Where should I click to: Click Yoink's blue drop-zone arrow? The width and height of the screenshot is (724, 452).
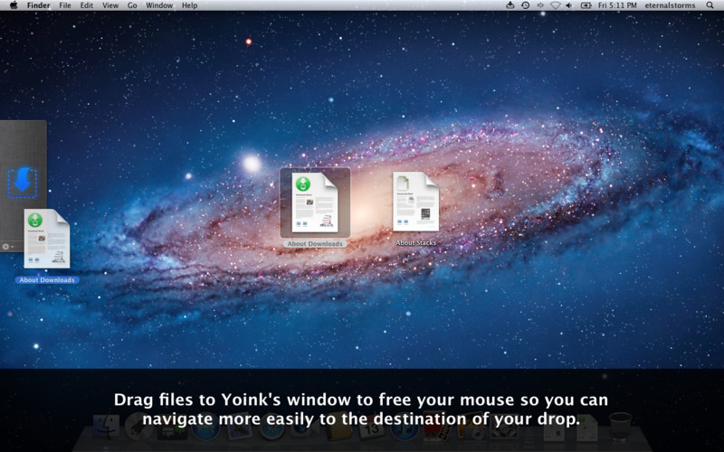point(22,183)
